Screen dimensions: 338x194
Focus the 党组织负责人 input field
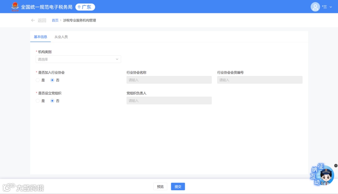pos(169,100)
